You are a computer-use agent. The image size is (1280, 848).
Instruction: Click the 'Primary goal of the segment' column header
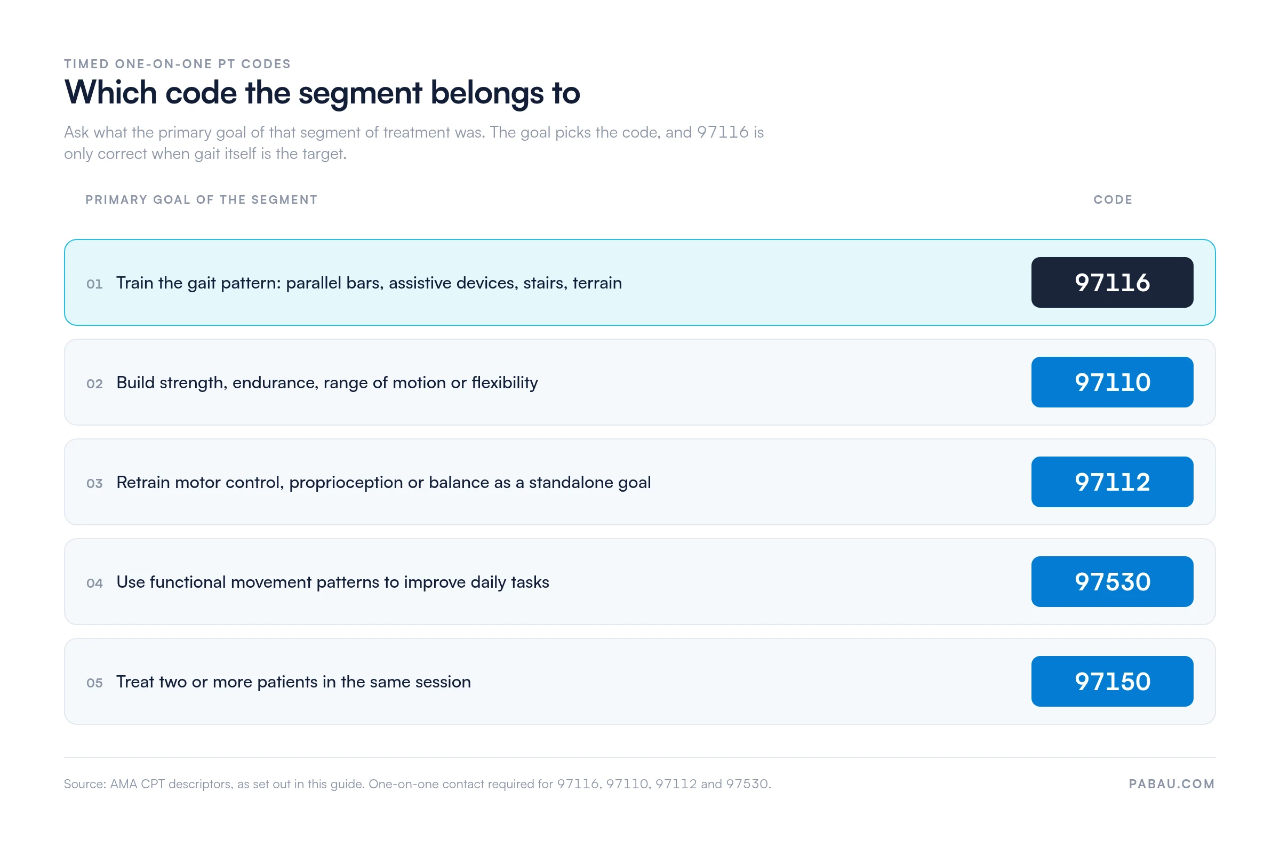click(201, 199)
